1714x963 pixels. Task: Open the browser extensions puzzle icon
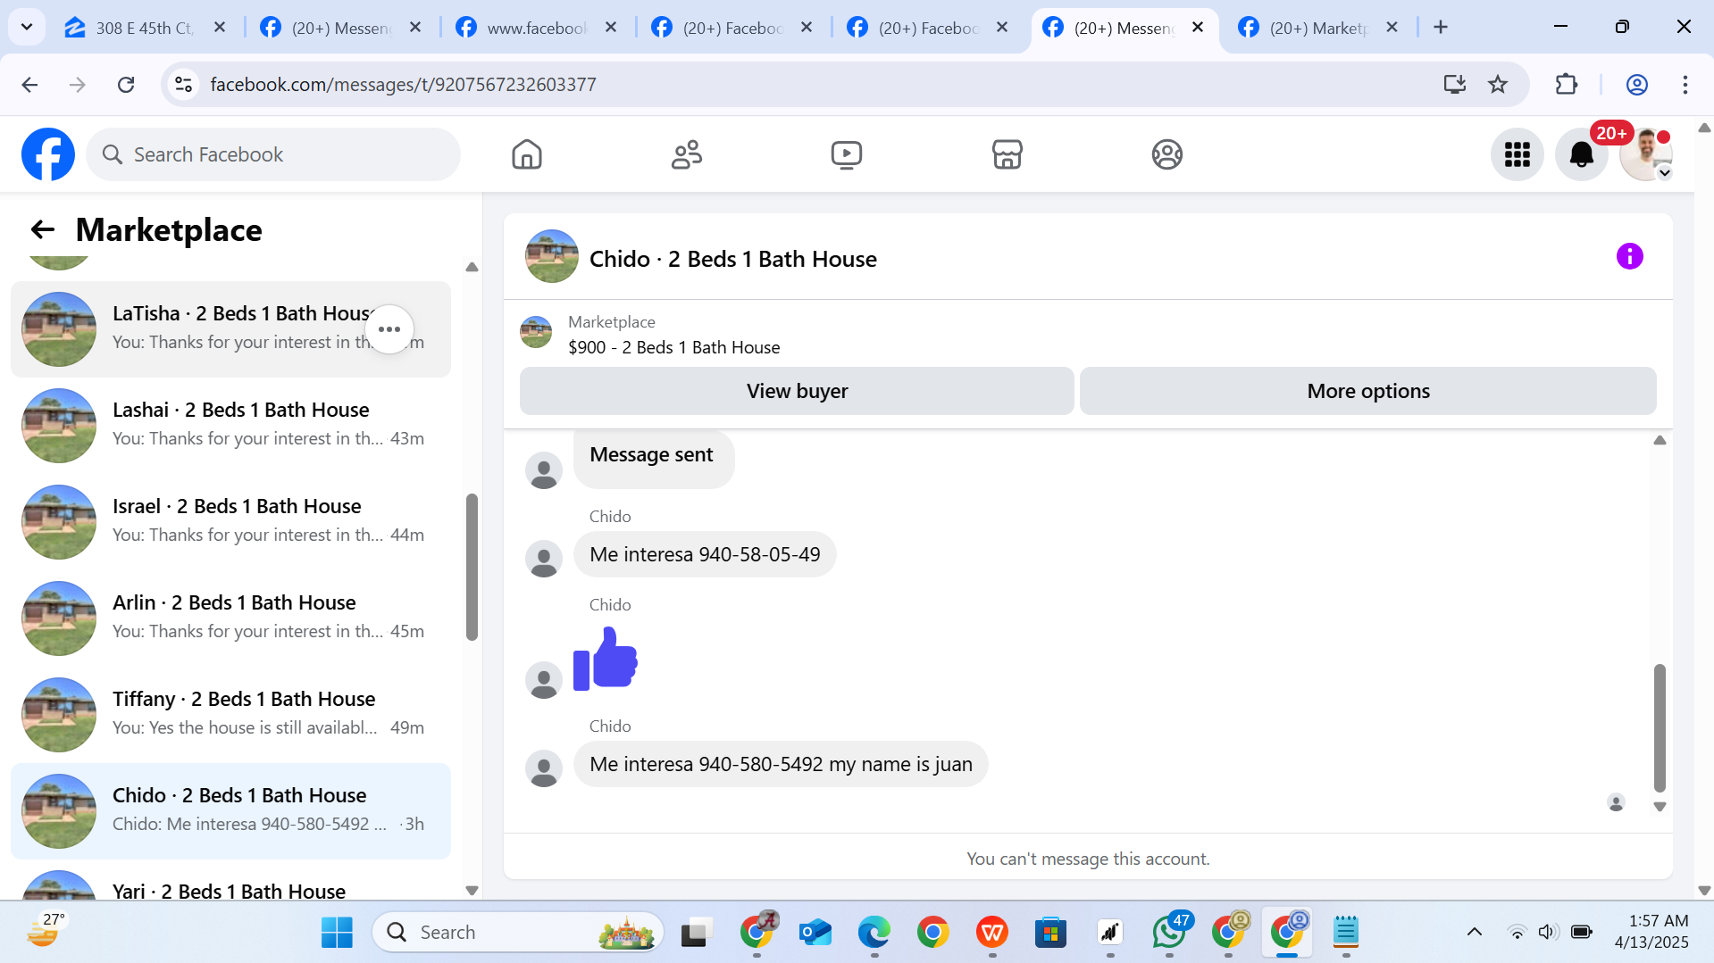(1566, 84)
